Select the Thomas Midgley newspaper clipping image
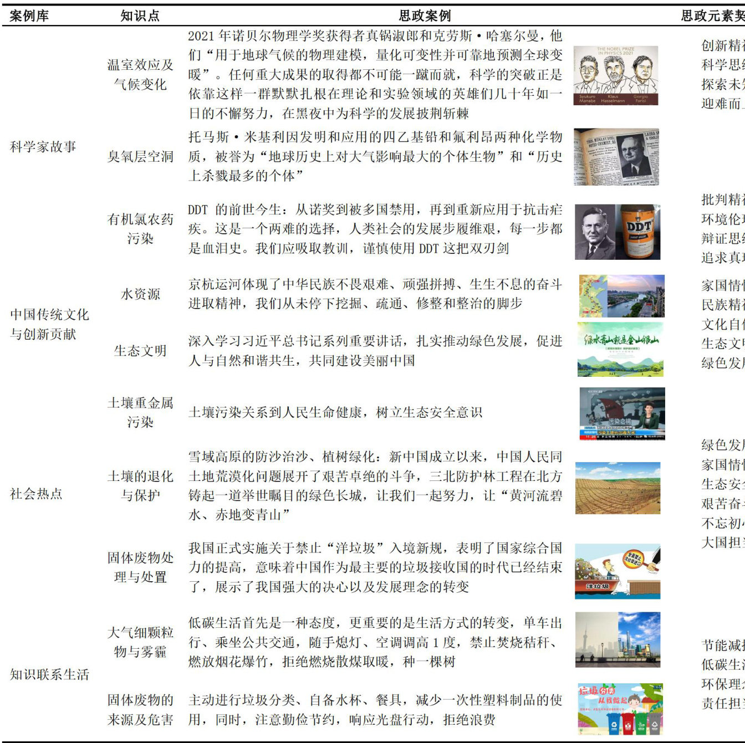This screenshot has height=743, width=745. (x=616, y=157)
